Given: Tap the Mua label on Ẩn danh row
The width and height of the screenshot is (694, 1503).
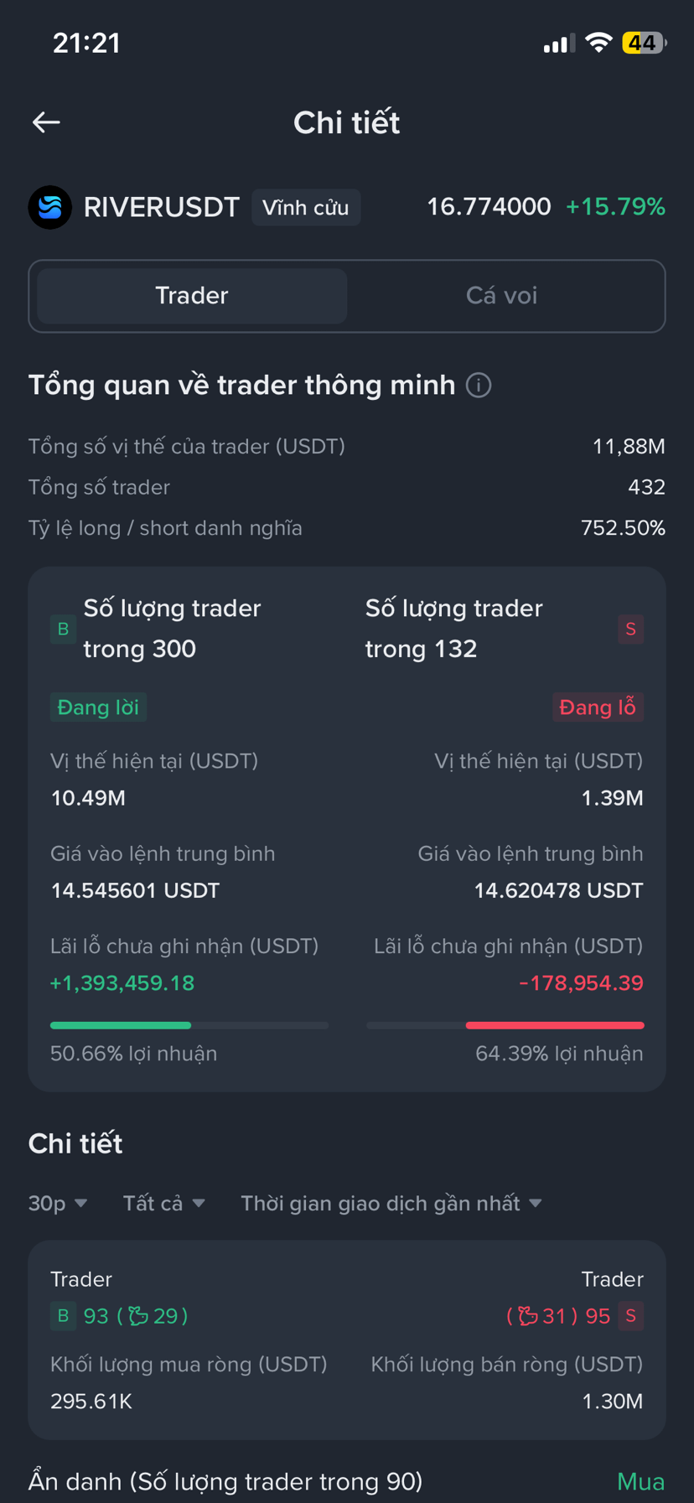Looking at the screenshot, I should point(640,1482).
